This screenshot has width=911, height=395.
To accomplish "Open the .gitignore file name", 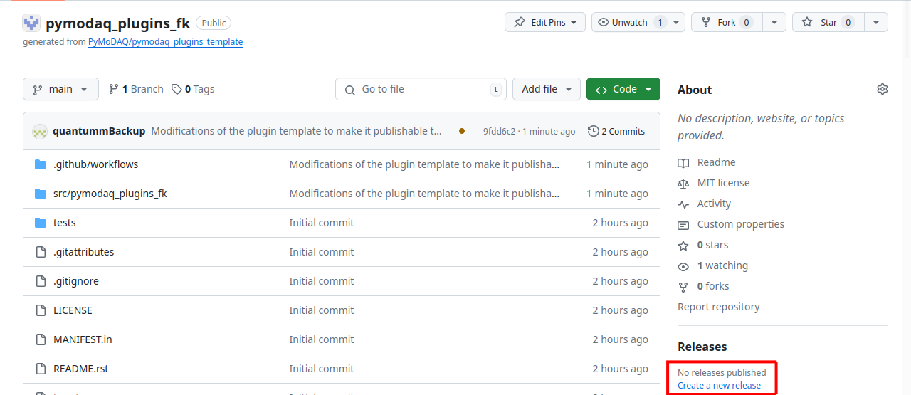I will tap(76, 281).
